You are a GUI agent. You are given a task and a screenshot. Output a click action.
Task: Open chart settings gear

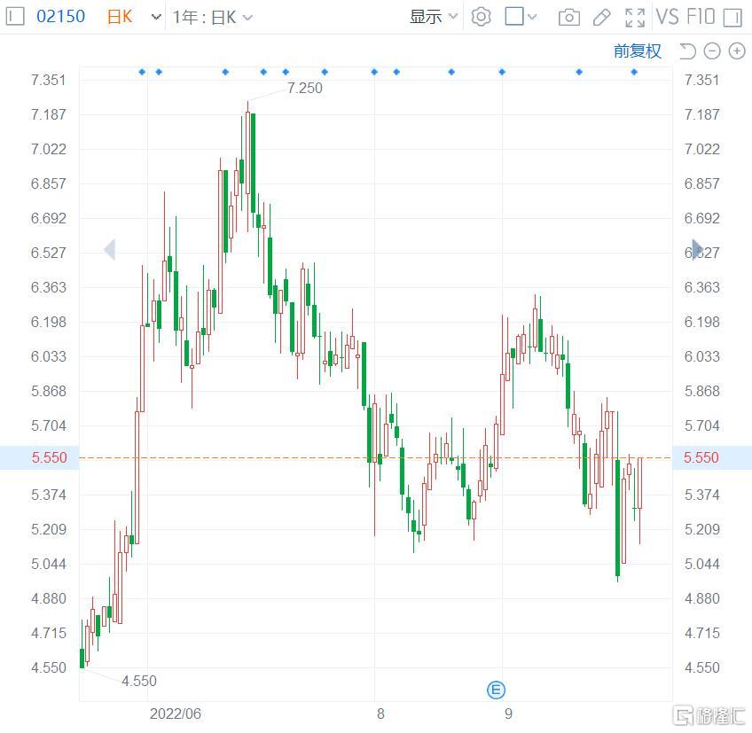[481, 17]
